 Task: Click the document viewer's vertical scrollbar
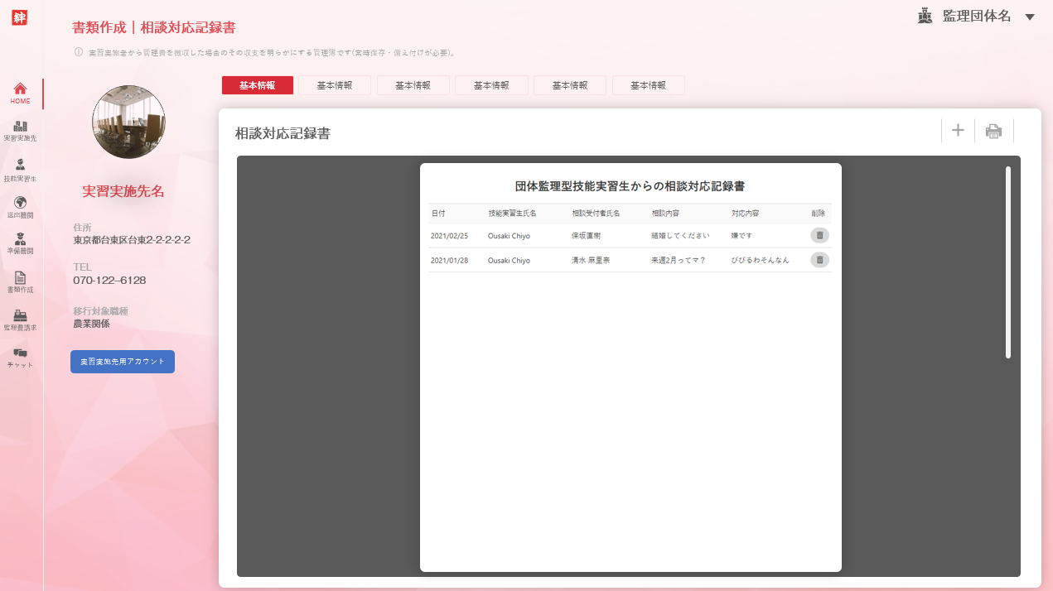(x=1007, y=262)
